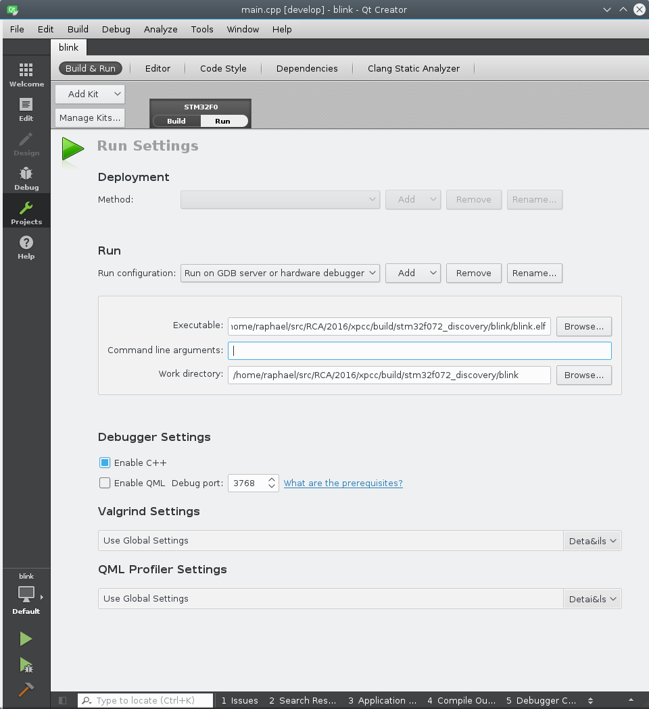Click the Design mode icon
This screenshot has height=709, width=649.
pos(26,145)
